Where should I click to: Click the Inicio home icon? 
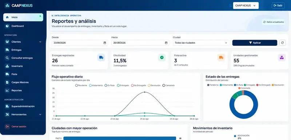coord(7,17)
